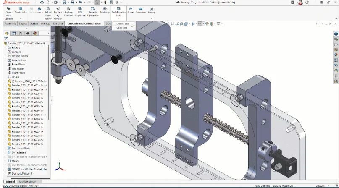This screenshot has width=339, height=188.
Task: Select Front Plane in feature tree
Action: (18, 65)
